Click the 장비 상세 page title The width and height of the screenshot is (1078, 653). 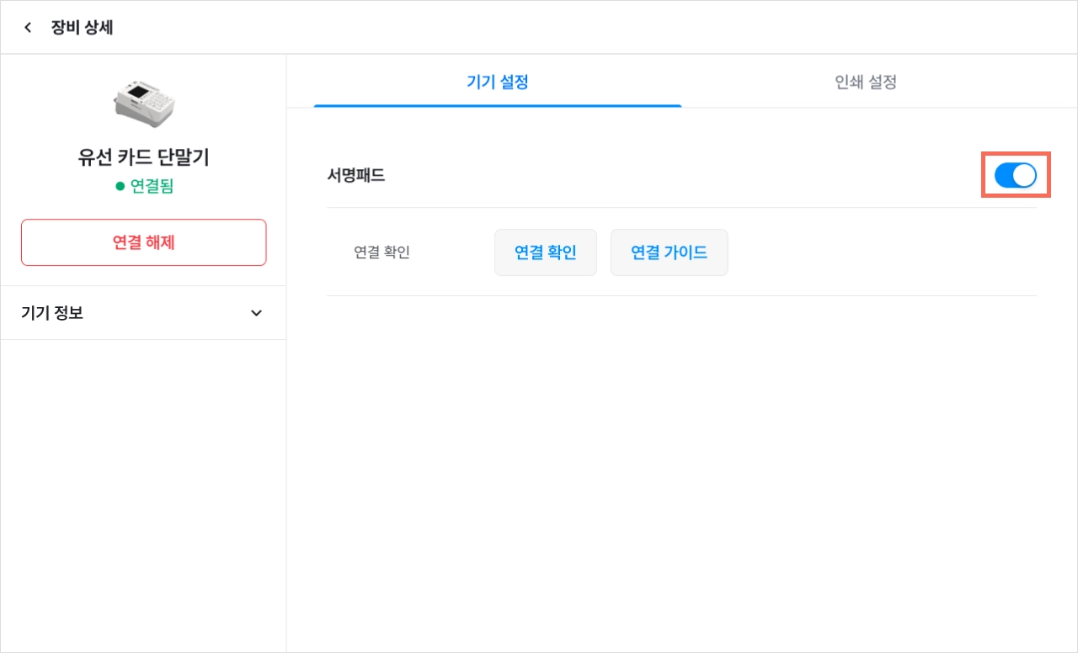click(82, 28)
